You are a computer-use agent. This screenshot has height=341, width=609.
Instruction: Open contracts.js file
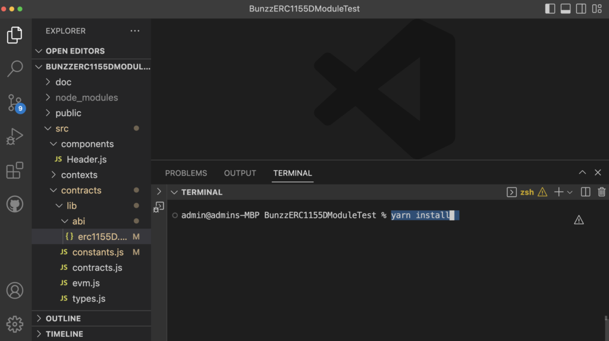(x=91, y=268)
